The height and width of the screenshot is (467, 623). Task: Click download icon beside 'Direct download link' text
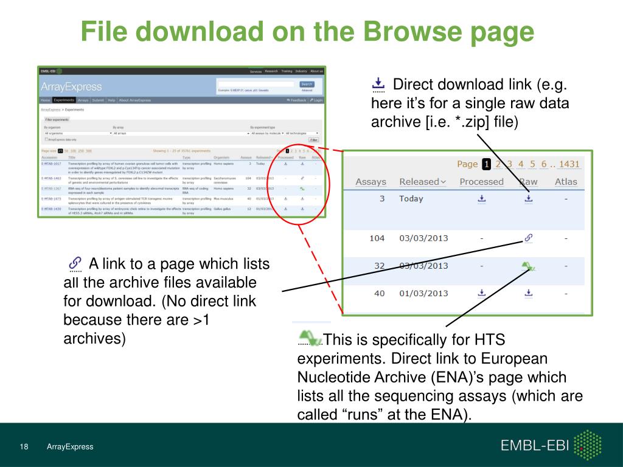coord(378,85)
